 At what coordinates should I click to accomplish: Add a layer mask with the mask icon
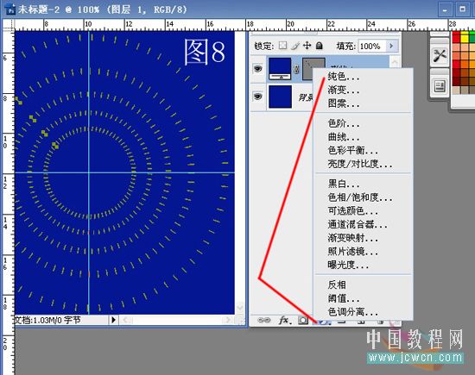pos(303,321)
